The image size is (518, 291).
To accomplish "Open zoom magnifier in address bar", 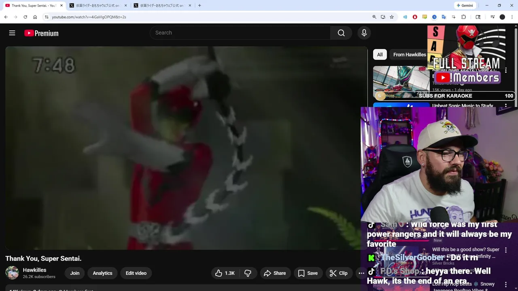I will click(374, 17).
